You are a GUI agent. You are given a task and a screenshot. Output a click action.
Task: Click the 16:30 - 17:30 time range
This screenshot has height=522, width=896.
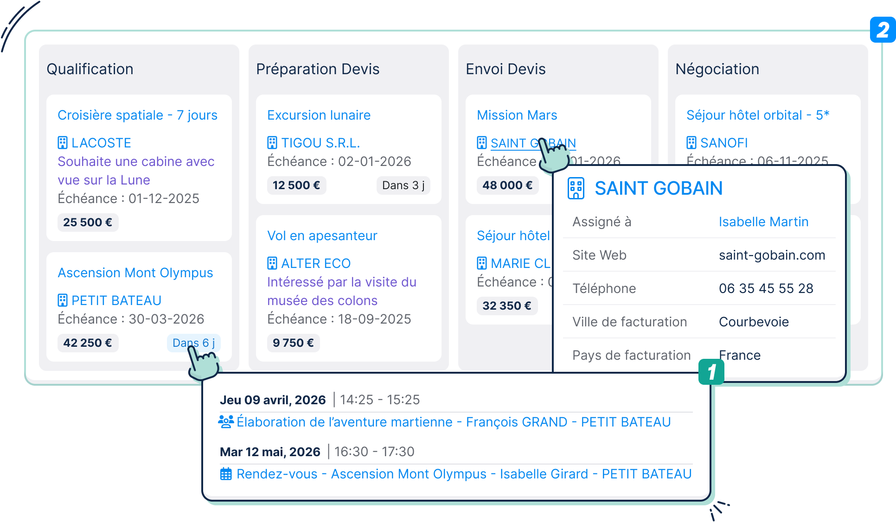374,452
